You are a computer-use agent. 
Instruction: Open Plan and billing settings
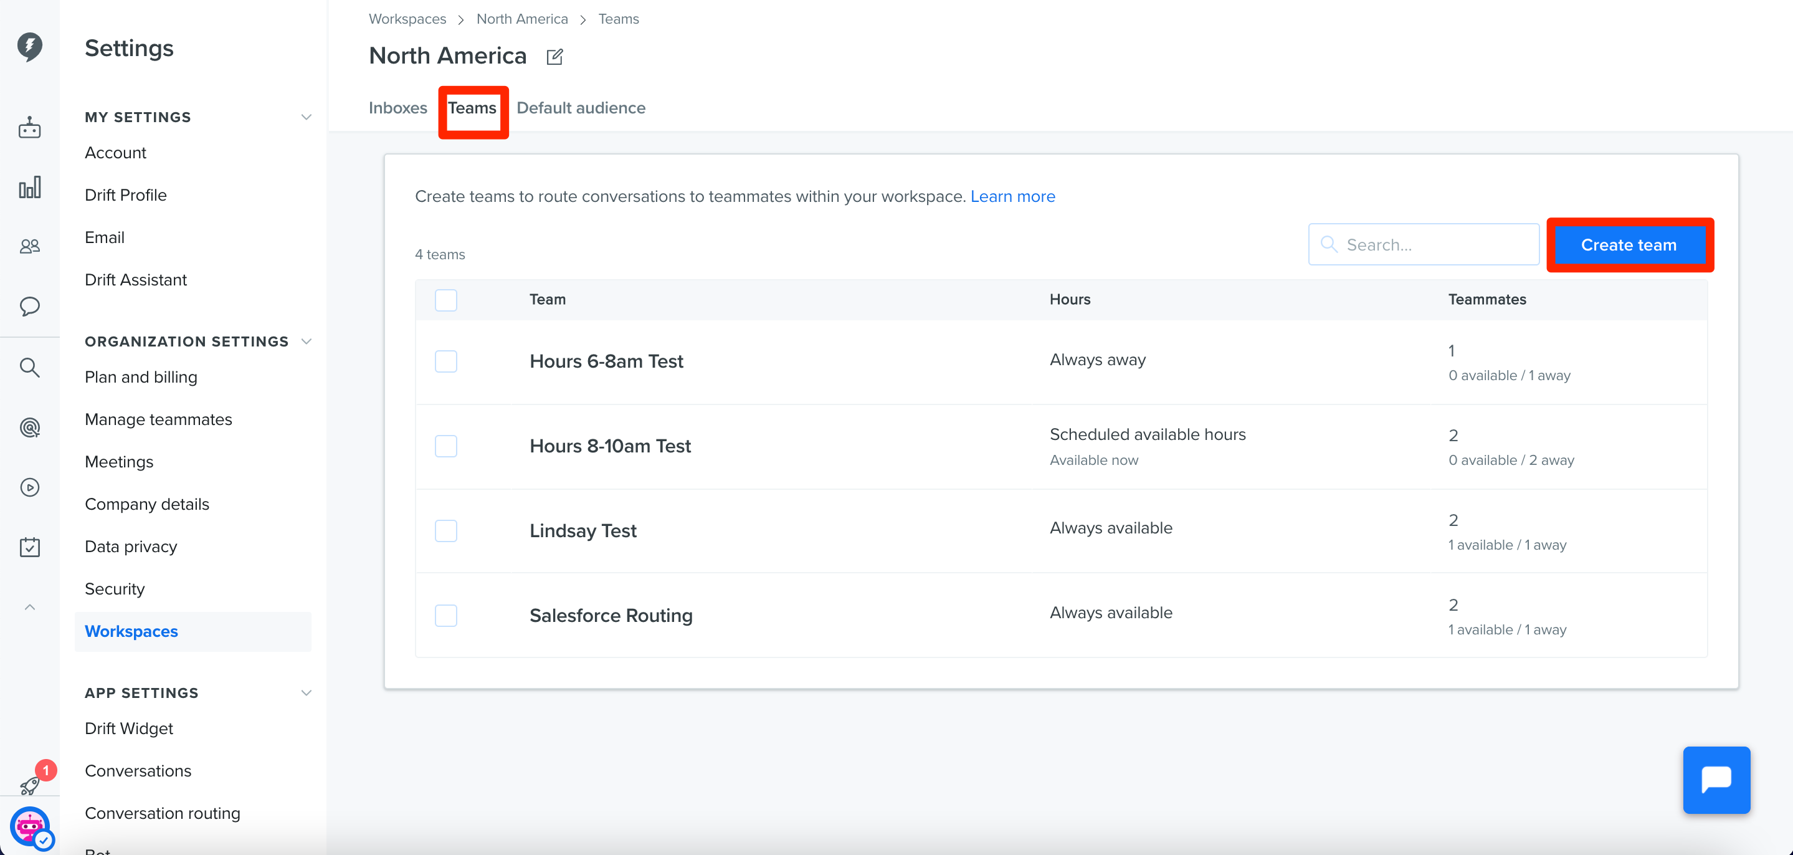click(x=141, y=376)
